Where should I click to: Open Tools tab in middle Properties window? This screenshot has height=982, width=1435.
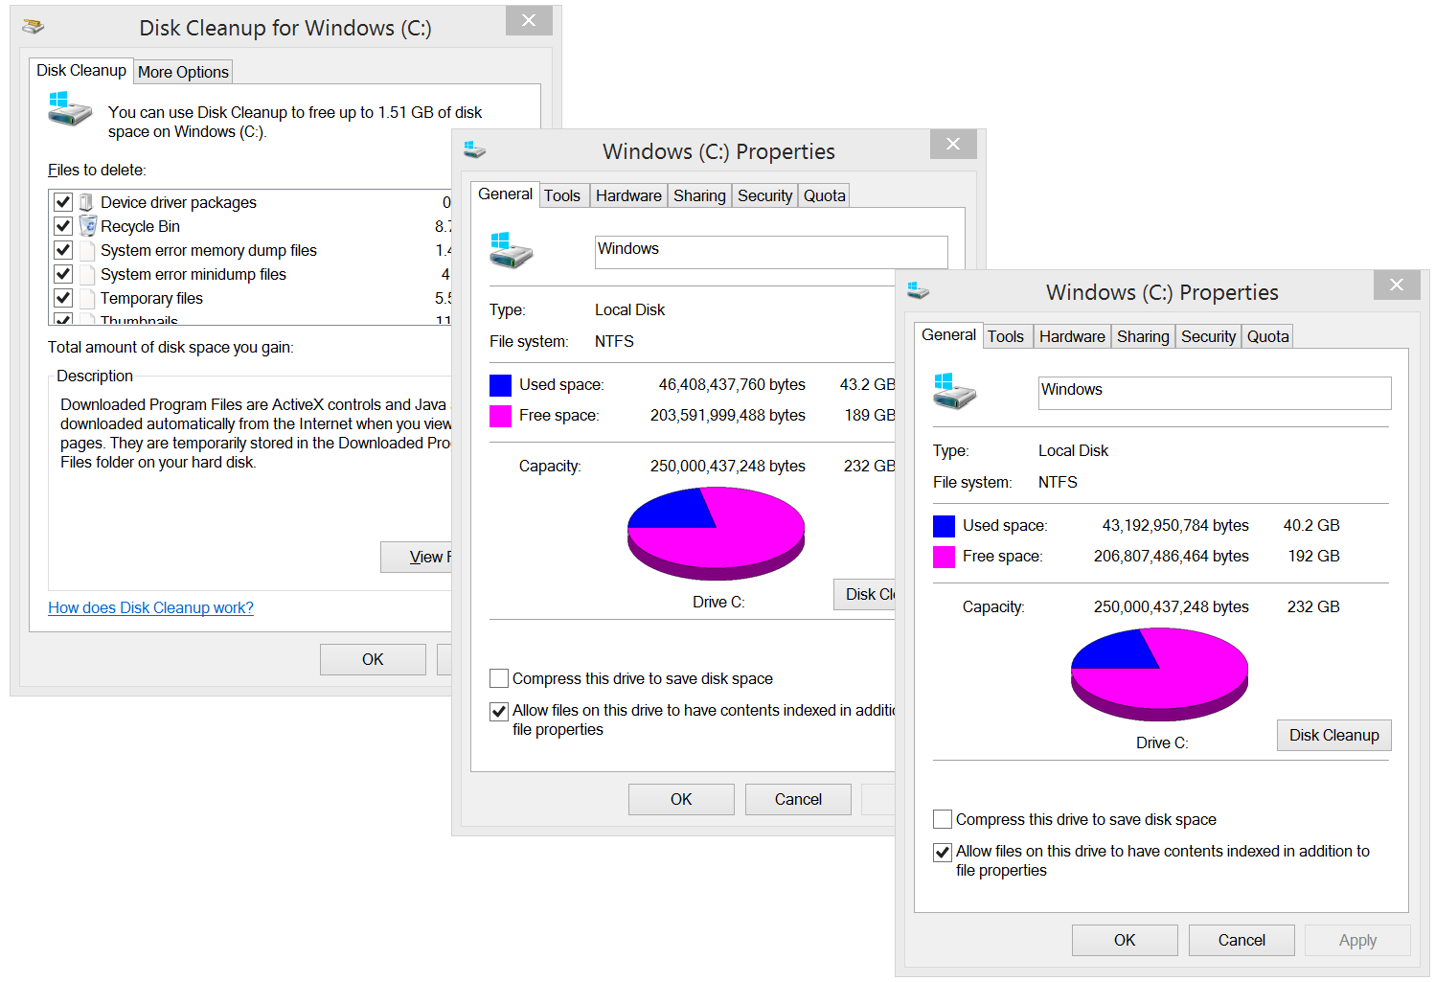pos(562,195)
